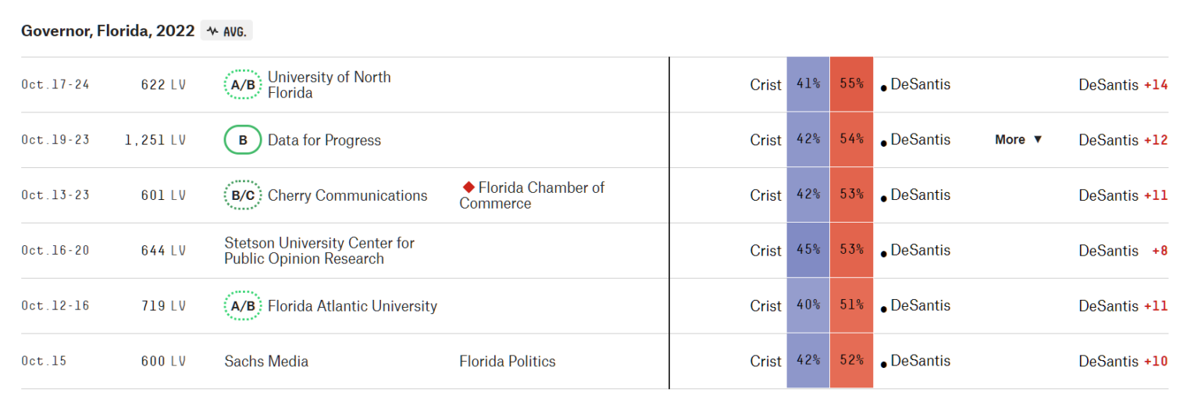Open the University of North Florida poll link
Screen dimensions: 1187x414
tap(330, 84)
